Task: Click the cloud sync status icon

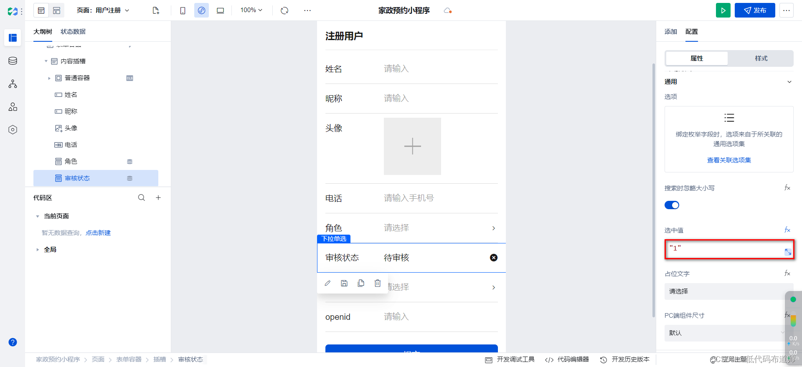Action: (448, 10)
